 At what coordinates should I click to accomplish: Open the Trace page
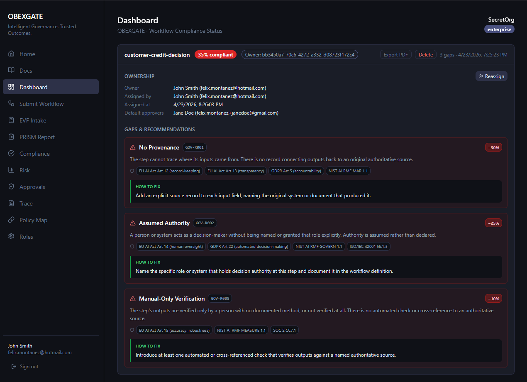click(x=51, y=203)
